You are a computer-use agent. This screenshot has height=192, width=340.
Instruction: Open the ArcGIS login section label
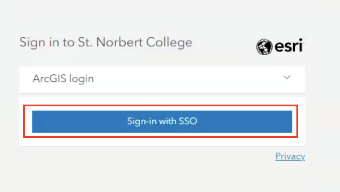click(63, 79)
